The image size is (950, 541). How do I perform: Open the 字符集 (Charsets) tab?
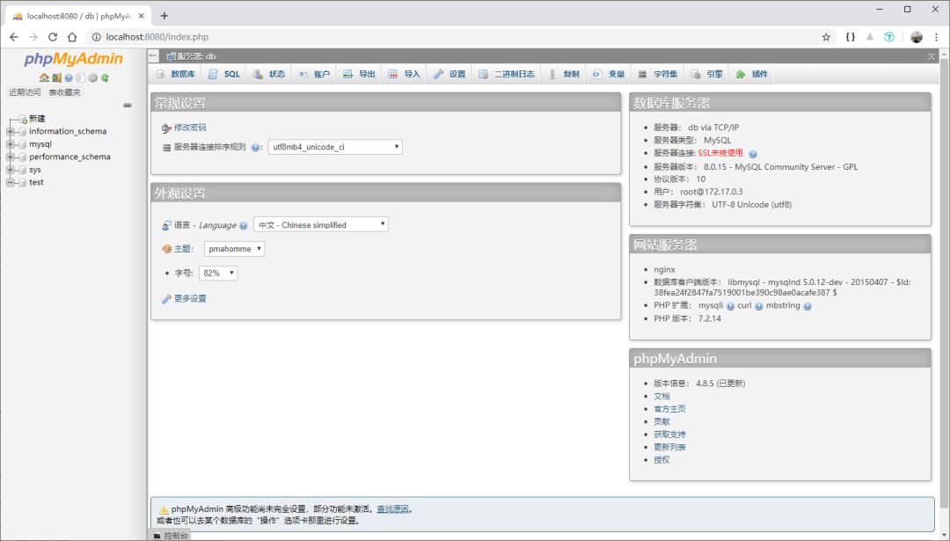click(658, 74)
